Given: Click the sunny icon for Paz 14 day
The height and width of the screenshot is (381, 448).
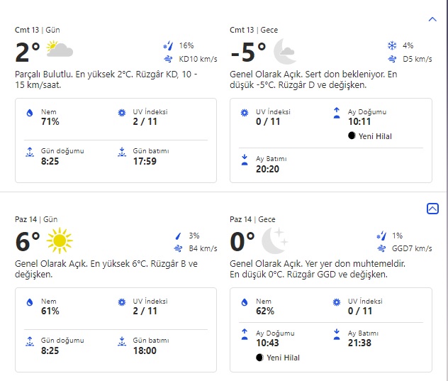Looking at the screenshot, I should (x=60, y=241).
